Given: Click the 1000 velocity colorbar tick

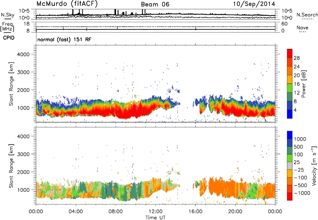Looking at the screenshot, I should pos(300,139).
